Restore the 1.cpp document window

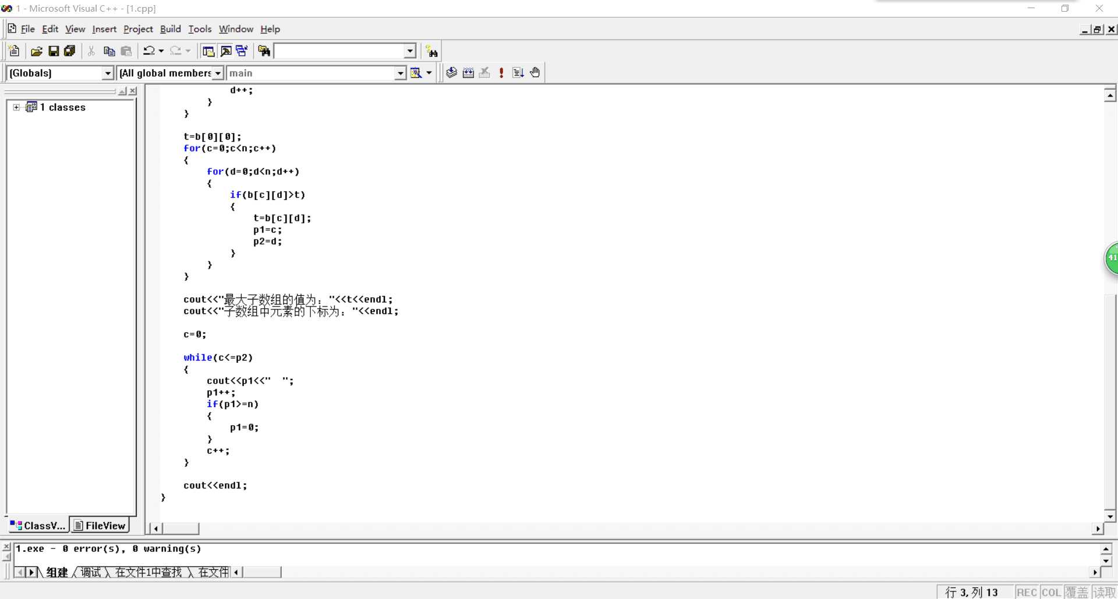[1098, 30]
